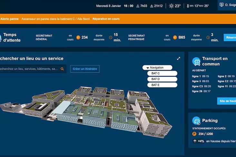Click the Transport en commun heading
The width and height of the screenshot is (236, 157).
(x=215, y=62)
